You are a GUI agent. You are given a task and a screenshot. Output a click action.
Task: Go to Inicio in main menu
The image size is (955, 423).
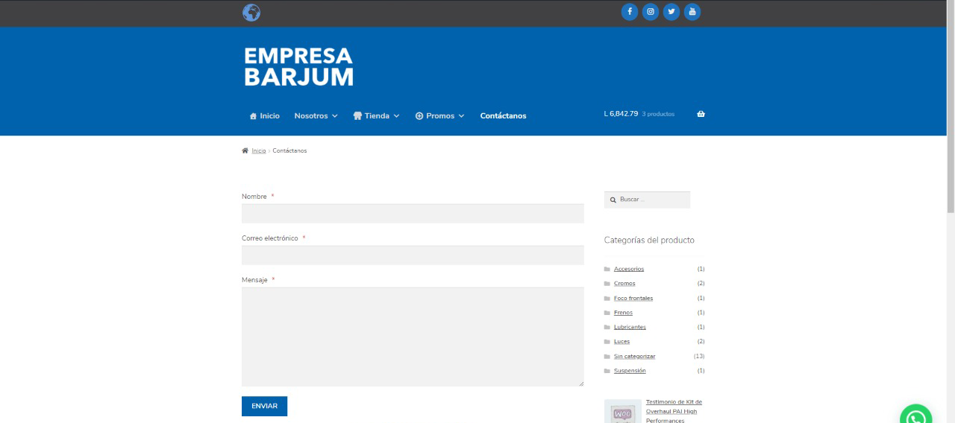(x=264, y=116)
